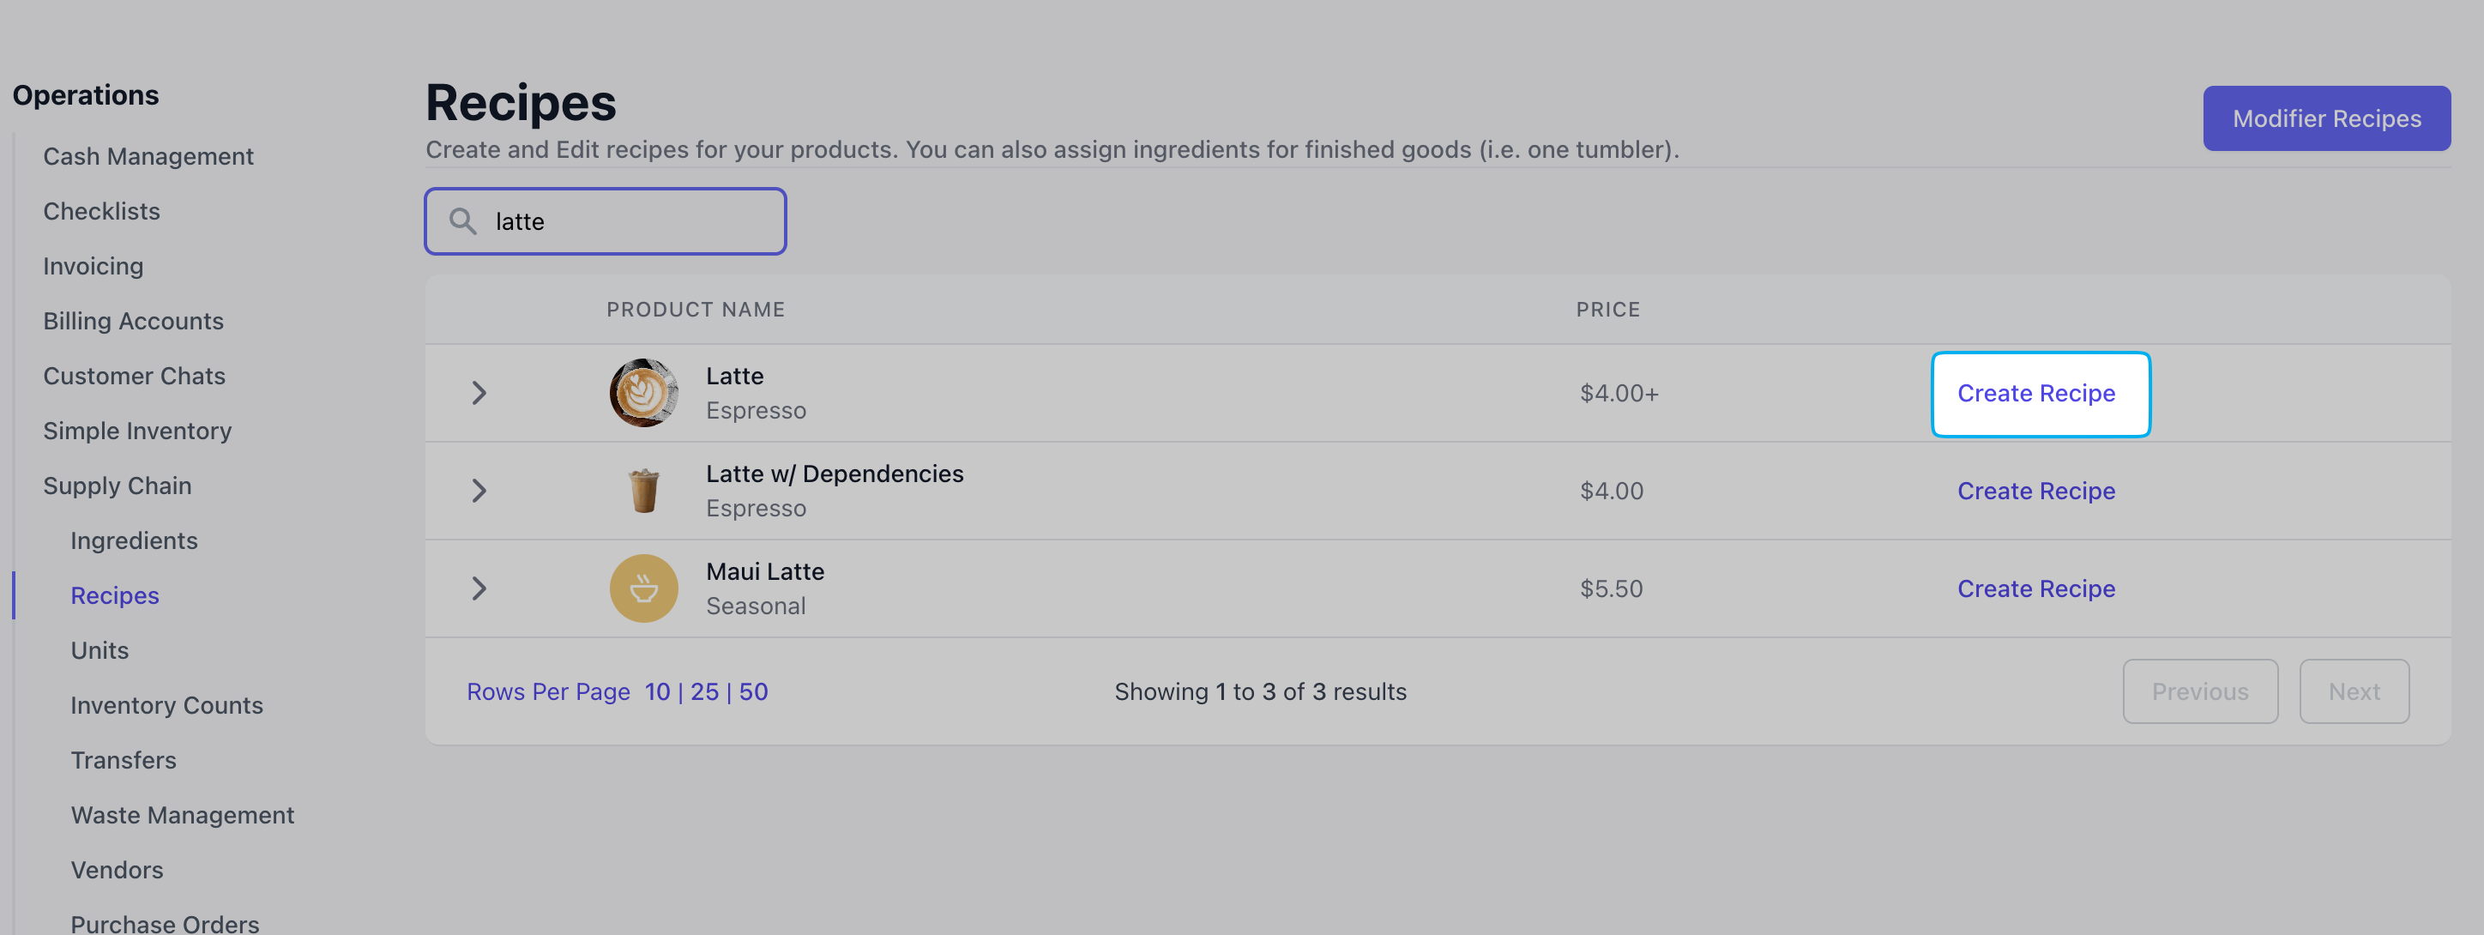This screenshot has height=935, width=2484.
Task: Create Recipe for Maui Latte
Action: coord(2035,588)
